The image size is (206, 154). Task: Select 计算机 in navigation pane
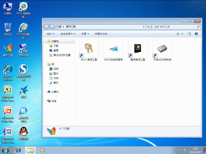pos(53,92)
